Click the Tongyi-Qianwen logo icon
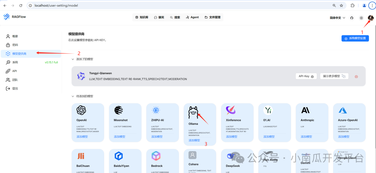The width and height of the screenshot is (376, 173). point(81,76)
